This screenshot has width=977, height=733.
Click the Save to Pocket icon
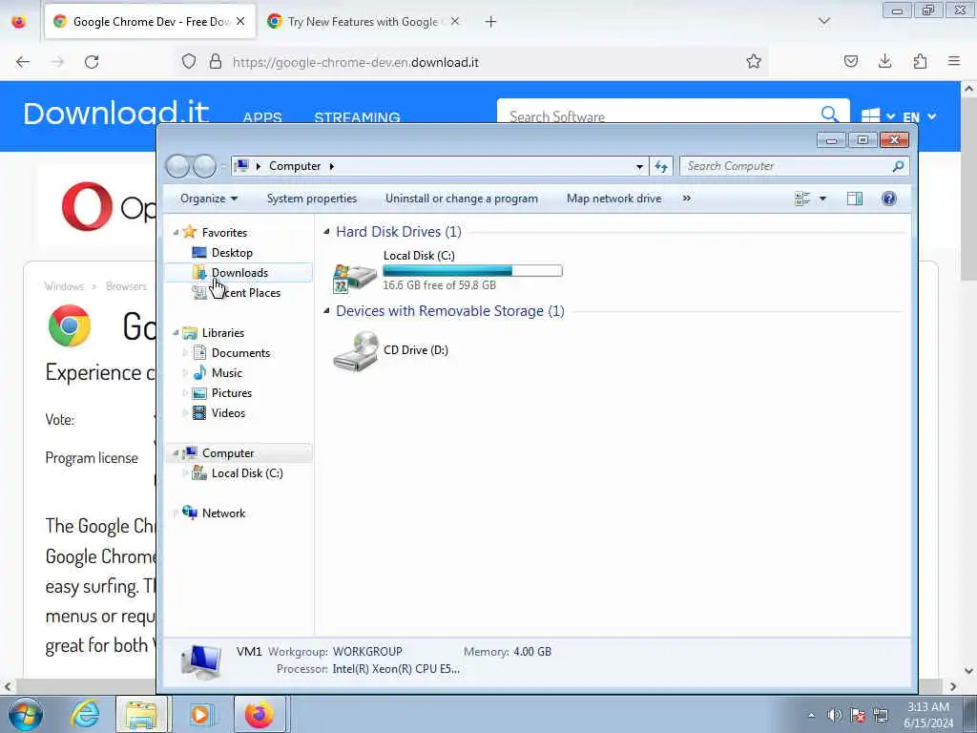coord(850,61)
